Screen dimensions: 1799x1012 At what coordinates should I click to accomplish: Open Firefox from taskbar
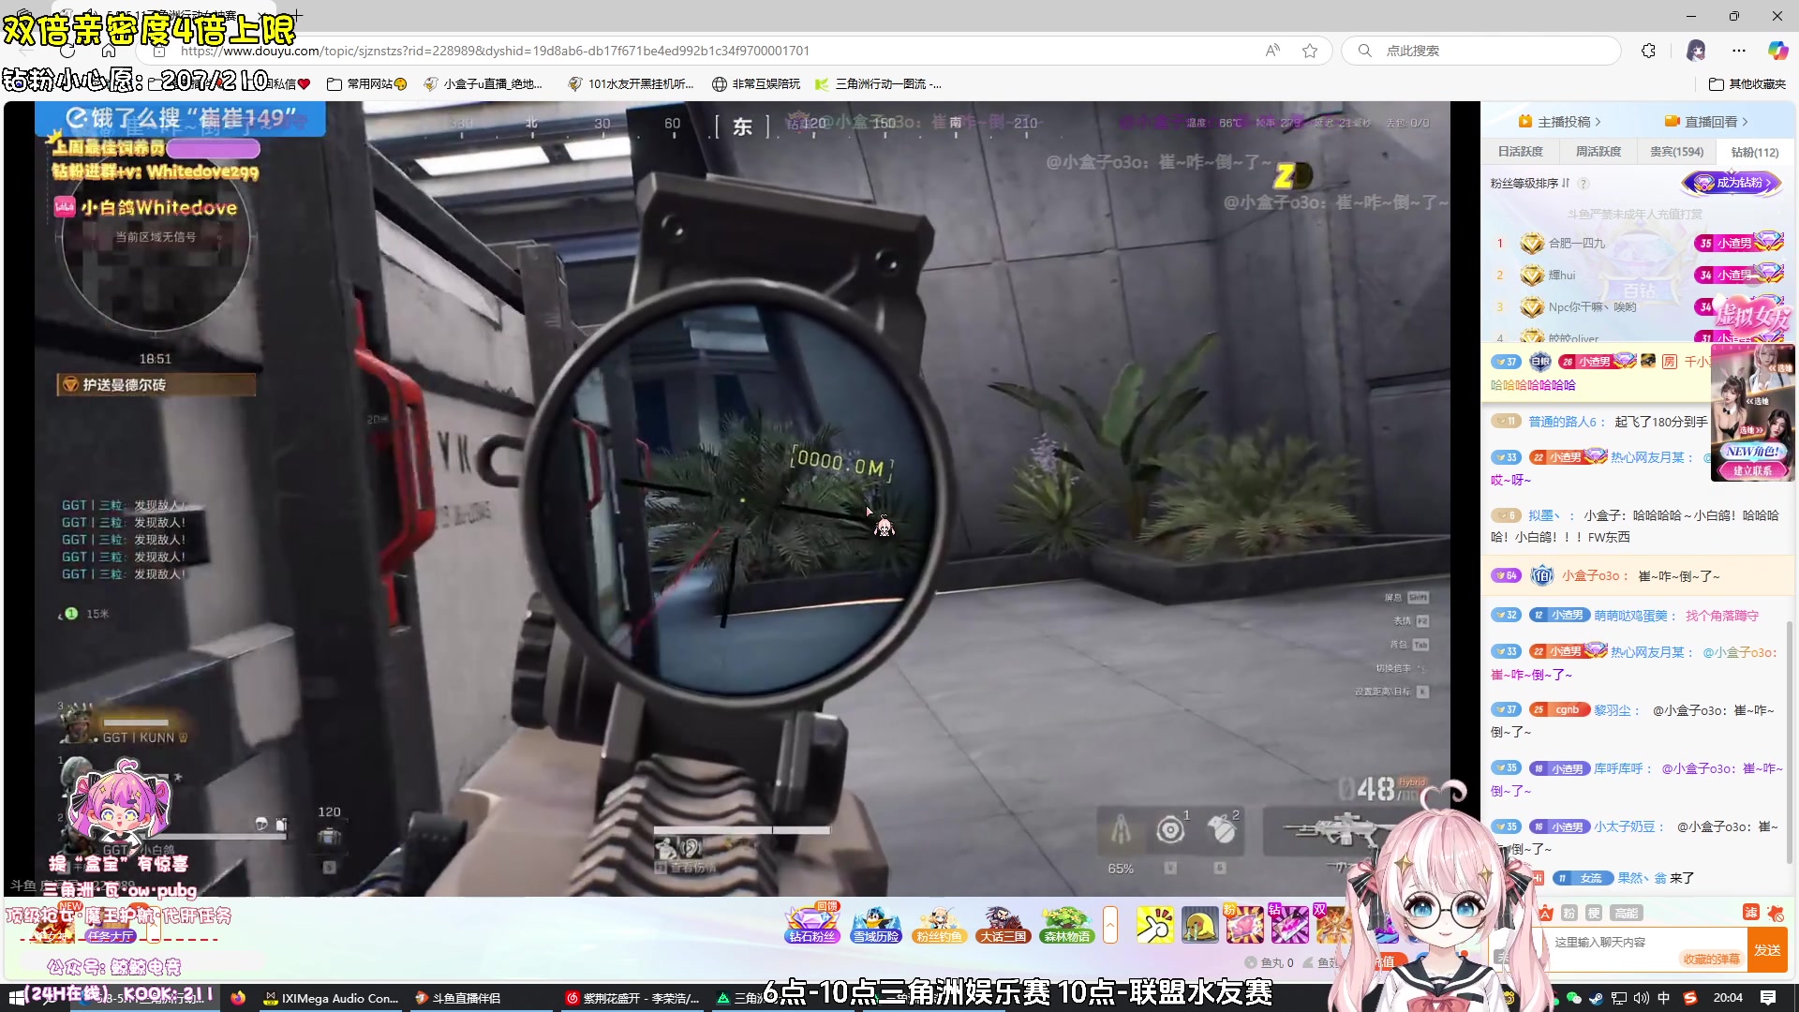[238, 998]
